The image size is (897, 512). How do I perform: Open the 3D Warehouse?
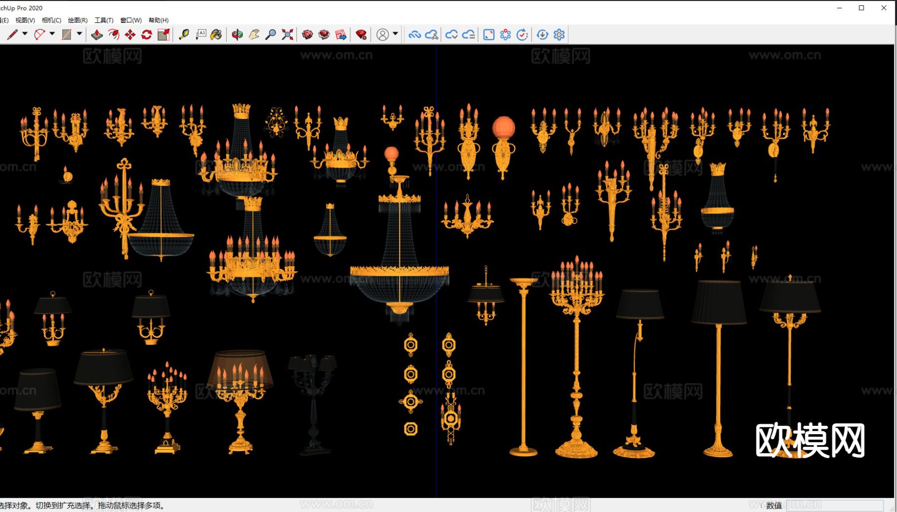point(307,34)
